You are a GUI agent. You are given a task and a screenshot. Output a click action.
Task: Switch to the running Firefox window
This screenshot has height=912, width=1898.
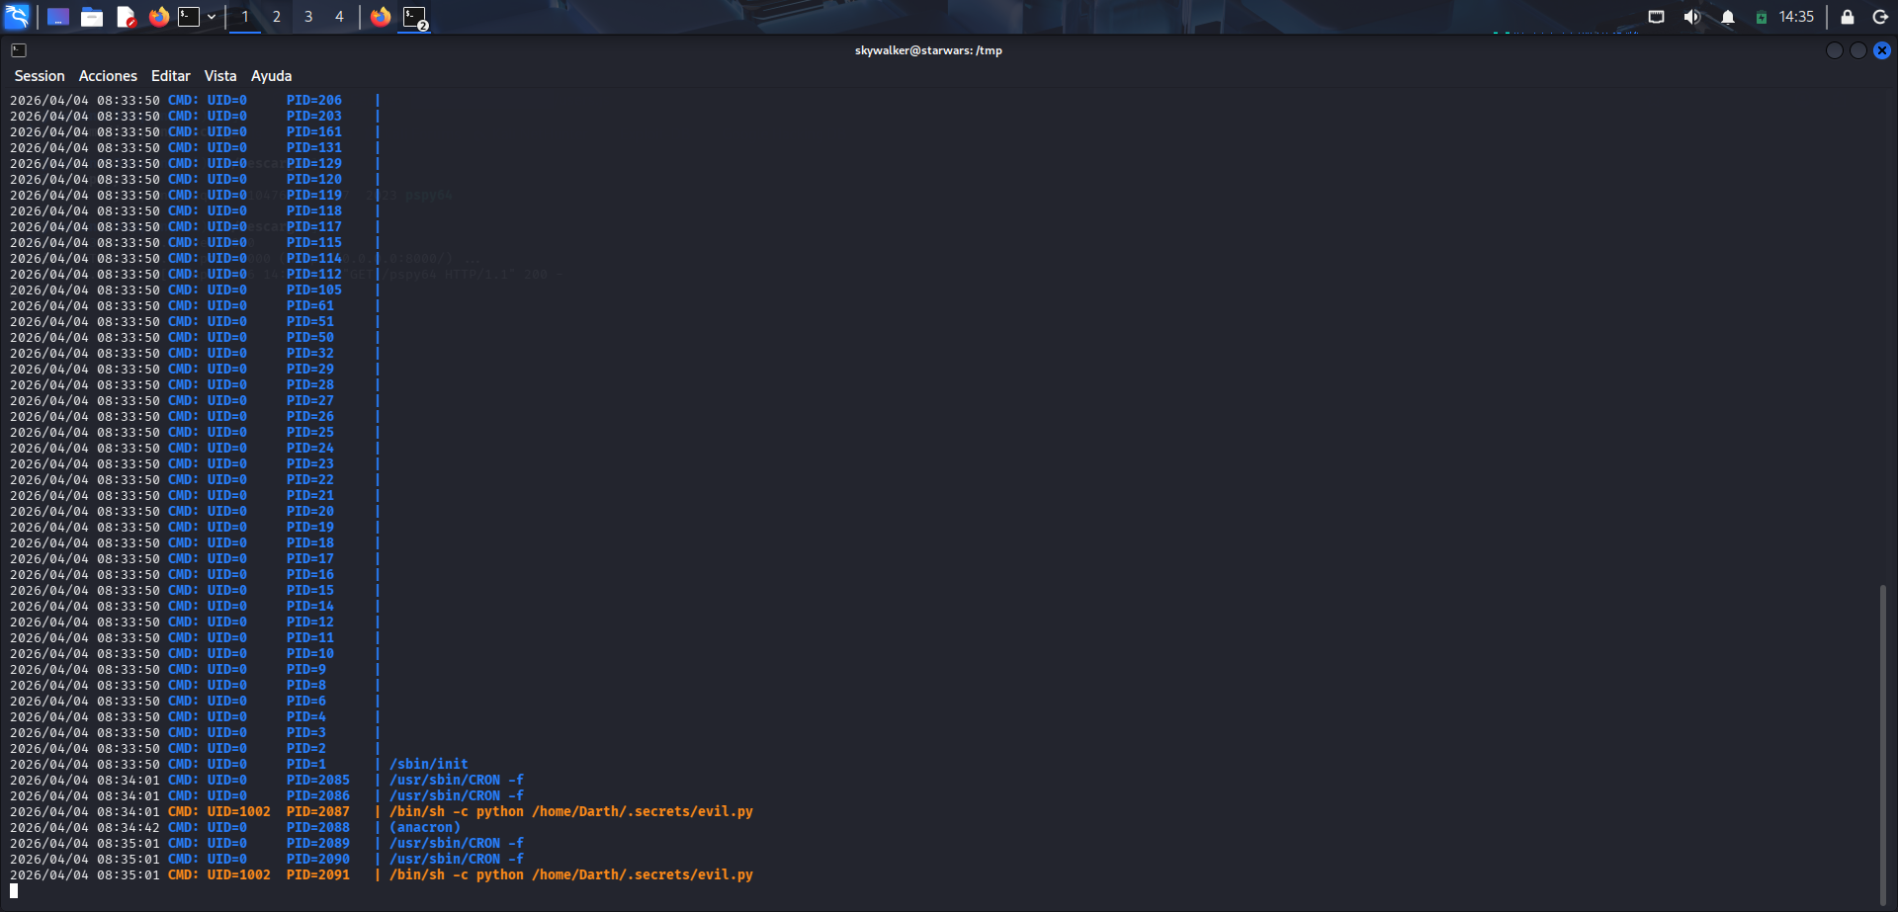pos(381,17)
